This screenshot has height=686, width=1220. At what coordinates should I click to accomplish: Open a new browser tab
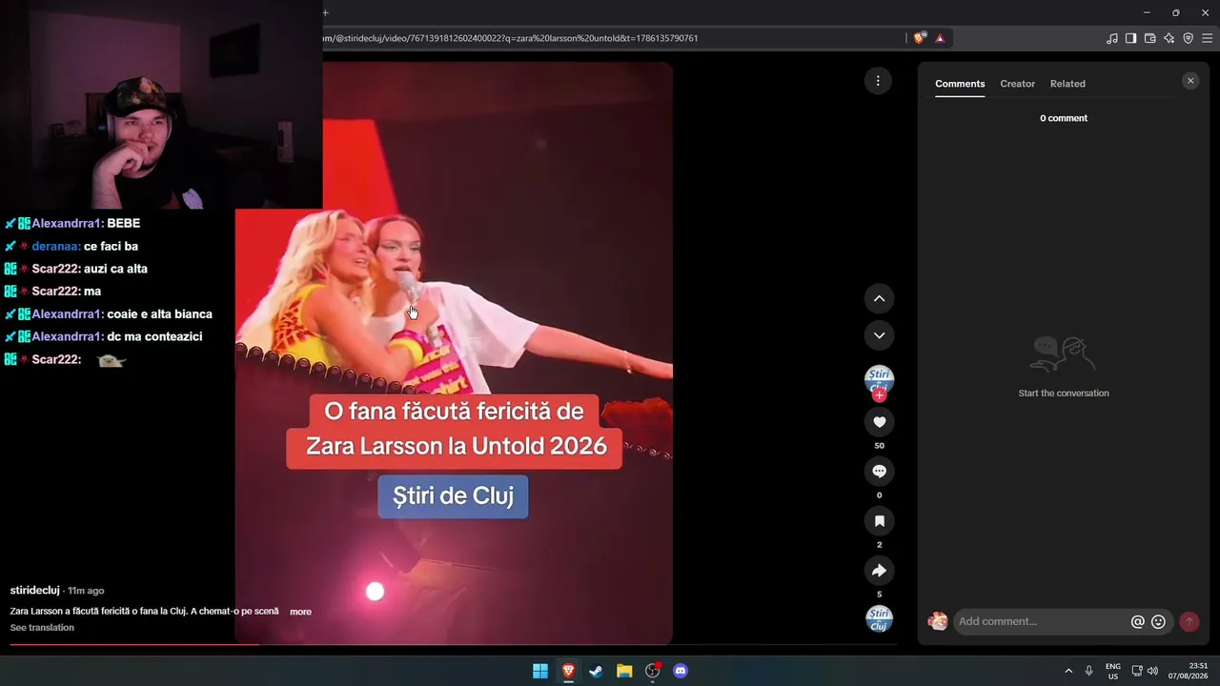pos(325,12)
